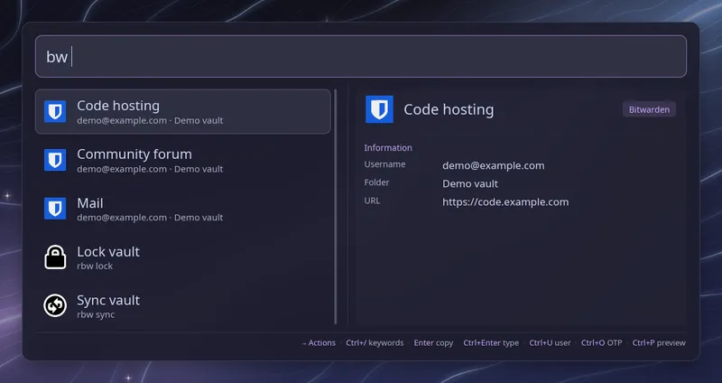
Task: Click the Actions hint in the footer
Action: pyautogui.click(x=319, y=343)
